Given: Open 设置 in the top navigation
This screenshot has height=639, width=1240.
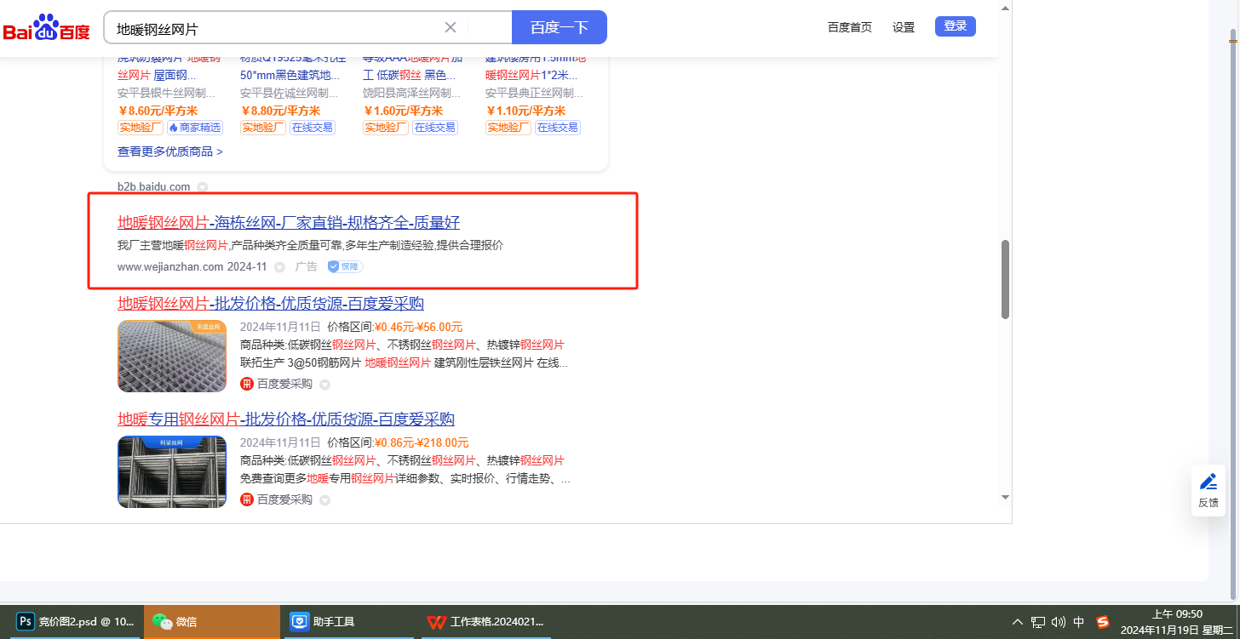Looking at the screenshot, I should 903,27.
